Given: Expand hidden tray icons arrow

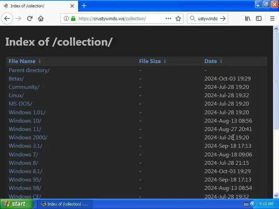Looking at the screenshot, I should coord(252,204).
